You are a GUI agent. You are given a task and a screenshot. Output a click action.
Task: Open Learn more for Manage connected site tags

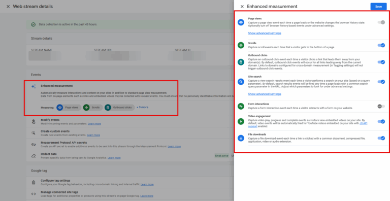(x=147, y=196)
